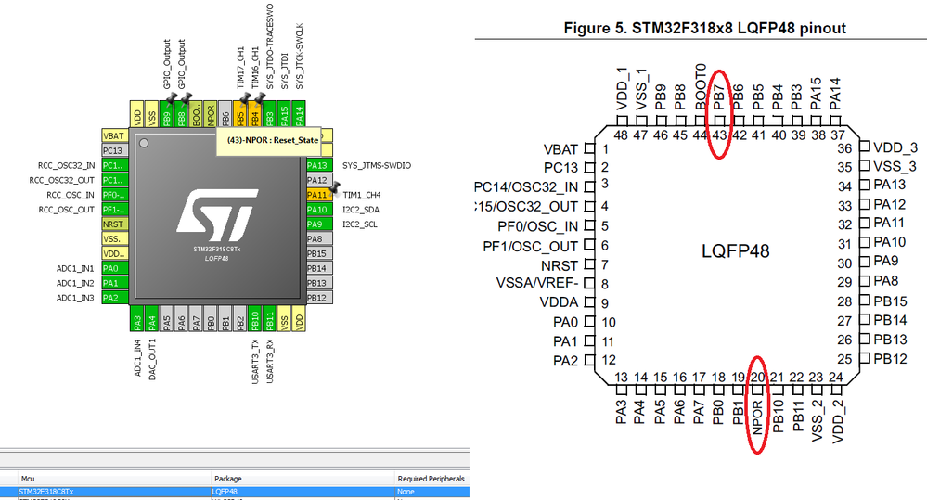Viewport: 927px width, 500px height.
Task: Select the PF1-.. pin for RCC_OSC_OUT
Action: click(x=115, y=210)
